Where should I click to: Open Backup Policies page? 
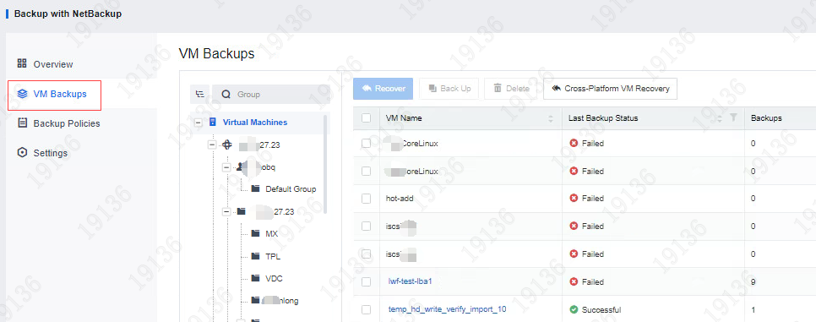(67, 123)
